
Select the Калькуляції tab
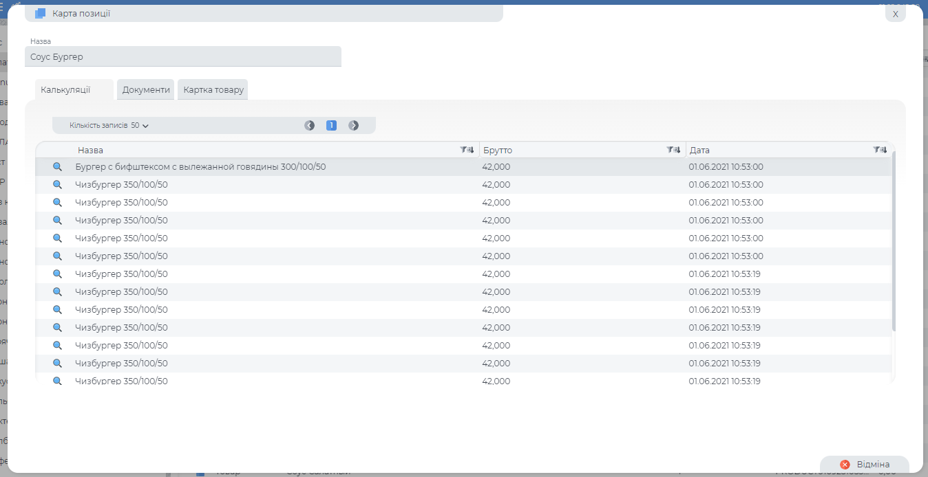(65, 90)
